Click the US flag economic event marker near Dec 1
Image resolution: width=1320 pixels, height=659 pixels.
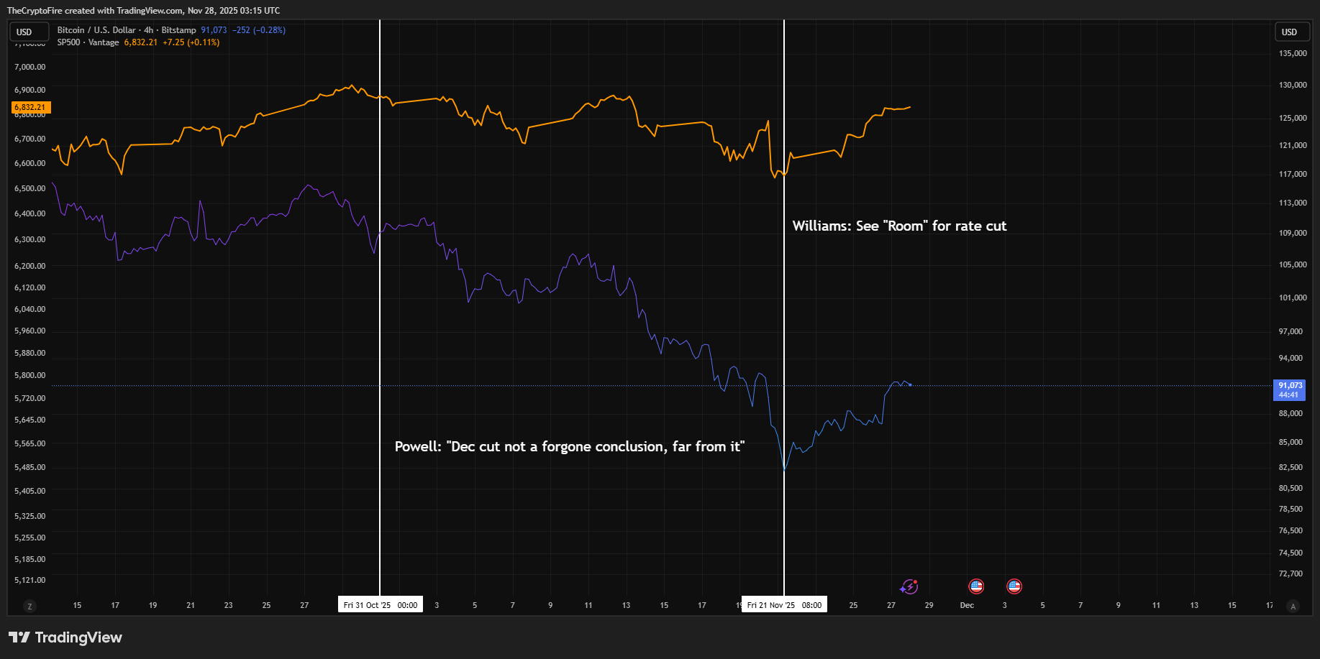(x=975, y=586)
